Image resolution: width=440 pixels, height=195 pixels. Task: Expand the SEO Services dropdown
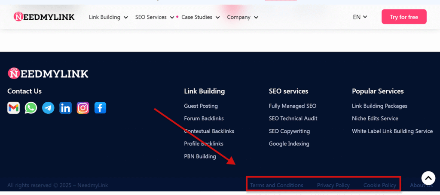coord(155,17)
